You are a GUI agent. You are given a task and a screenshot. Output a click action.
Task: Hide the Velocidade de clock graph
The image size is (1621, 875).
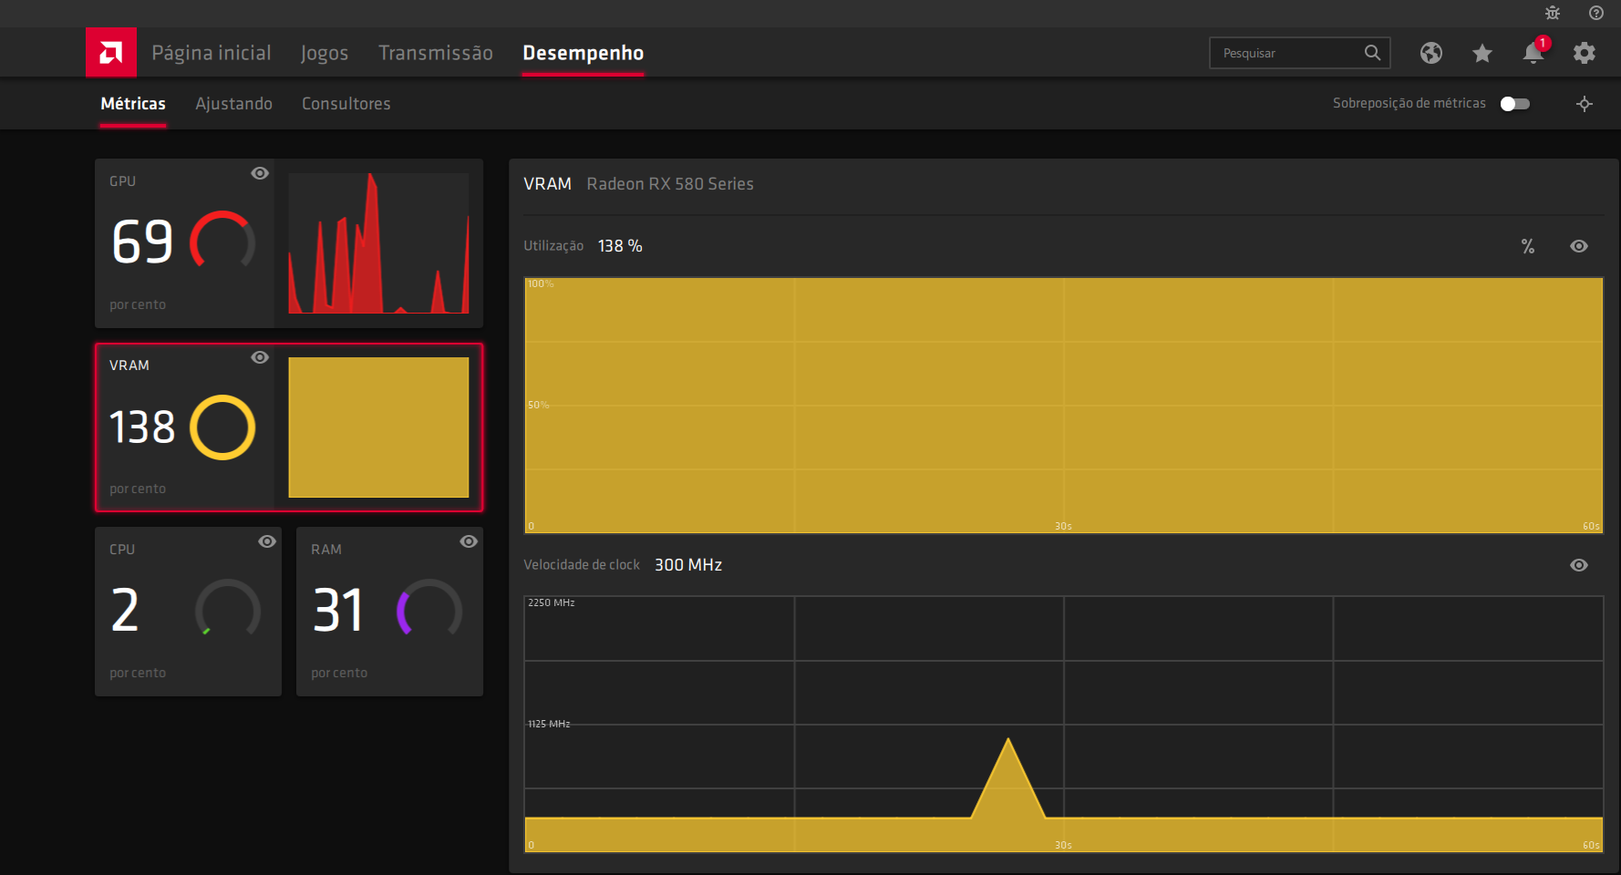click(x=1579, y=565)
